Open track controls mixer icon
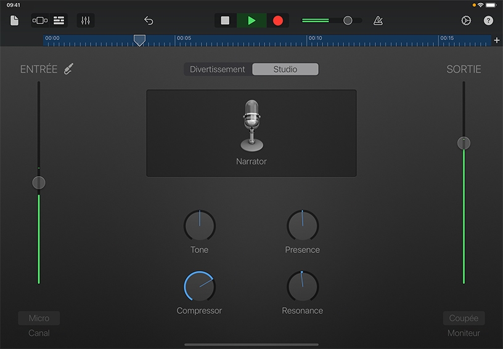Screen dimensions: 503x349 (86, 20)
